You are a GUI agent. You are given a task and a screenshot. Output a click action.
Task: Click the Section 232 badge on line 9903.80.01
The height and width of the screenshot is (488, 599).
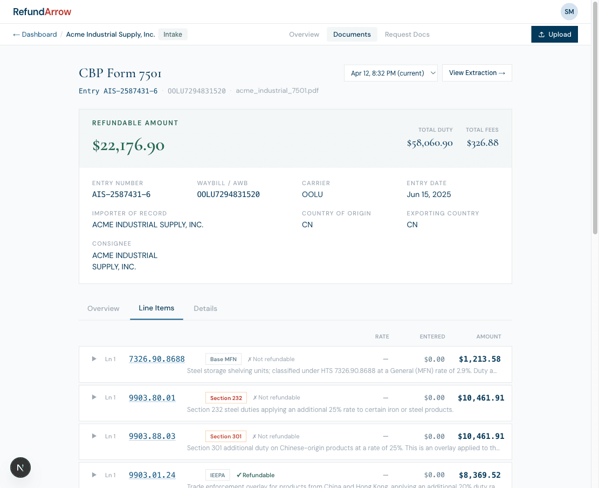tap(225, 397)
